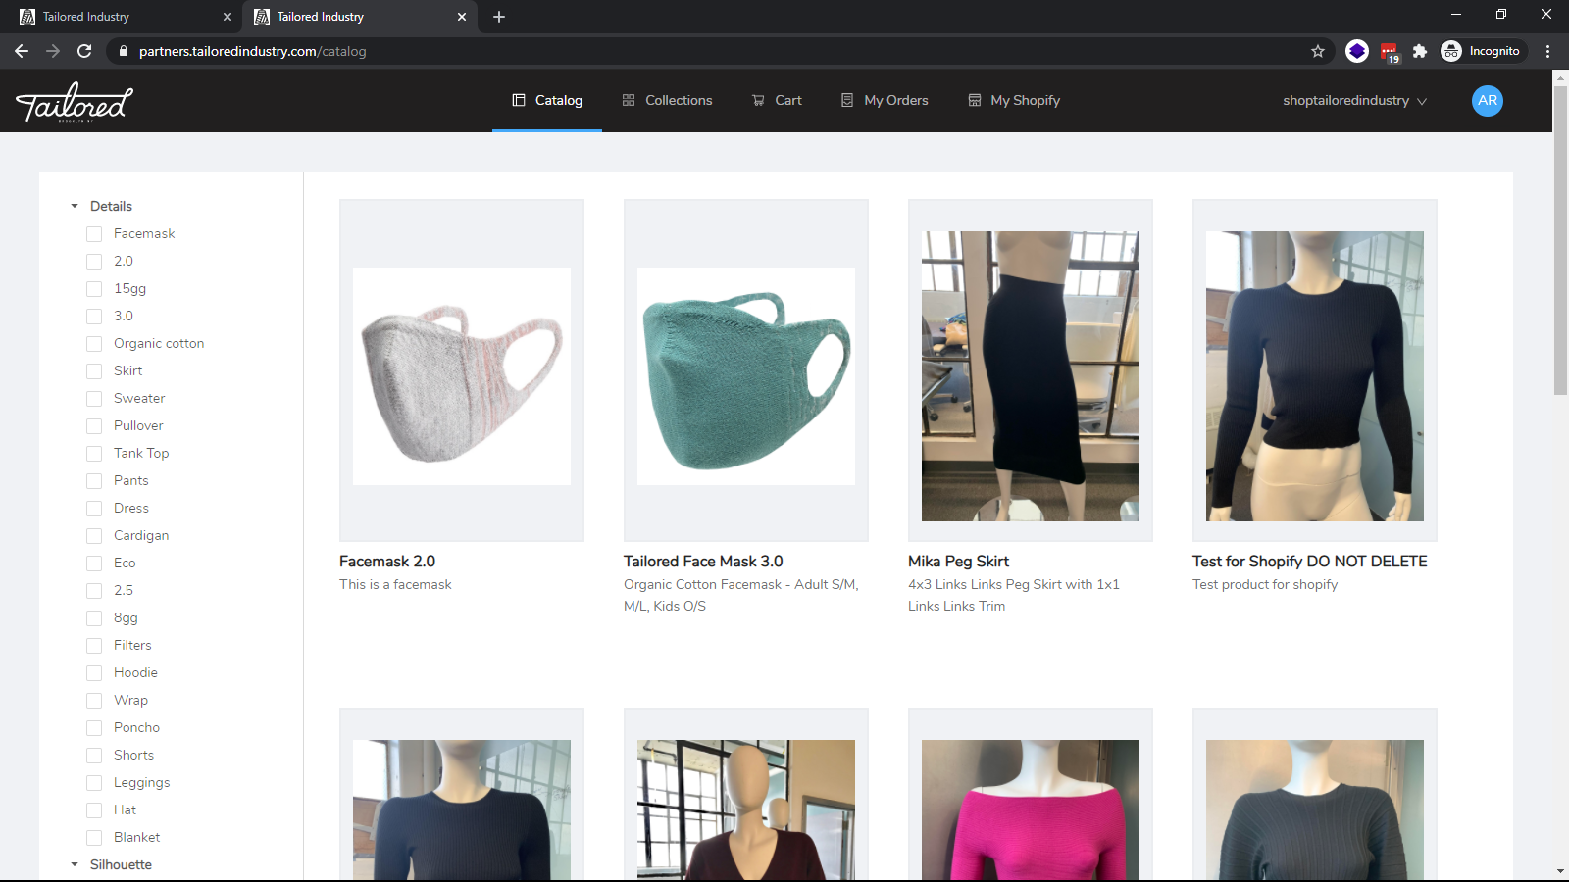Open the My Shopify tab
Screen dimensions: 1569x882
[x=1014, y=100]
